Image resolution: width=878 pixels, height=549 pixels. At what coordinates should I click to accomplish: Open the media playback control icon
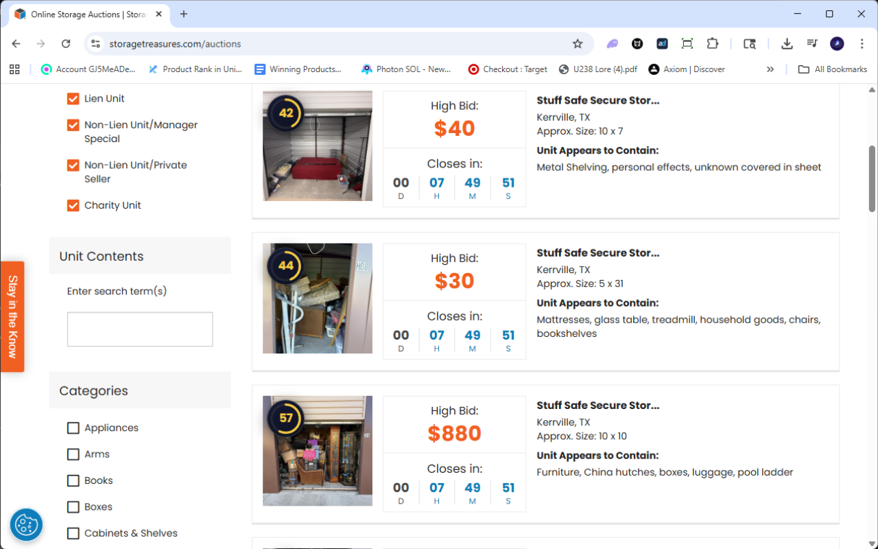[x=811, y=43]
